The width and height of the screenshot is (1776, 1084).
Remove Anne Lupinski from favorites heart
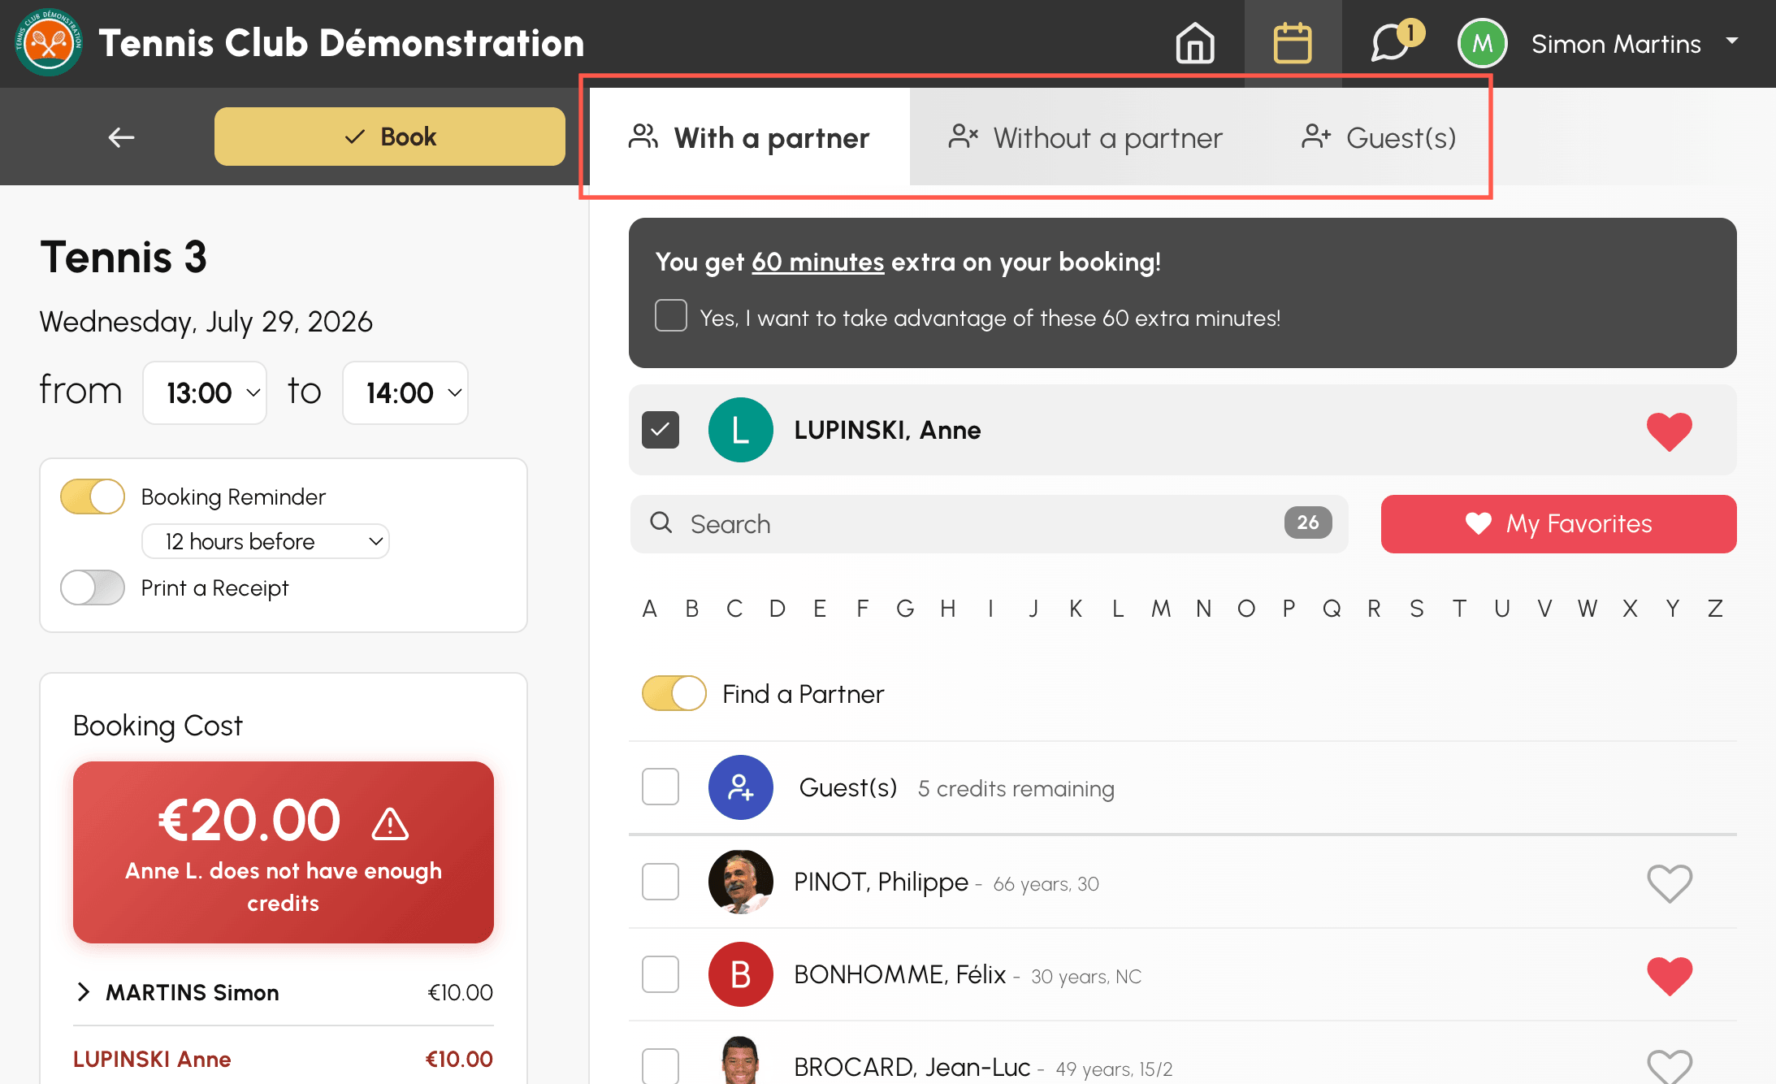click(1670, 431)
